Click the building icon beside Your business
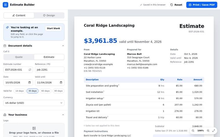The height and width of the screenshot is (137, 220). tap(5, 115)
